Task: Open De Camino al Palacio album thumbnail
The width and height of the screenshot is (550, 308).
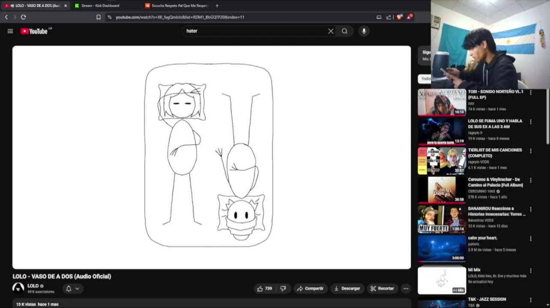Action: click(x=442, y=190)
